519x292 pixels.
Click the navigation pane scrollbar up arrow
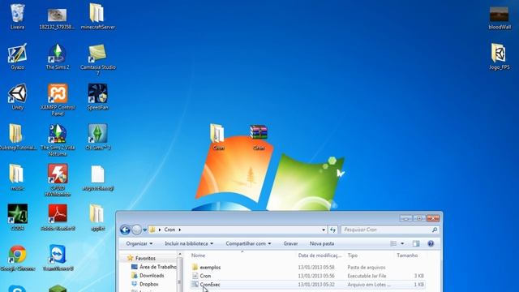180,254
